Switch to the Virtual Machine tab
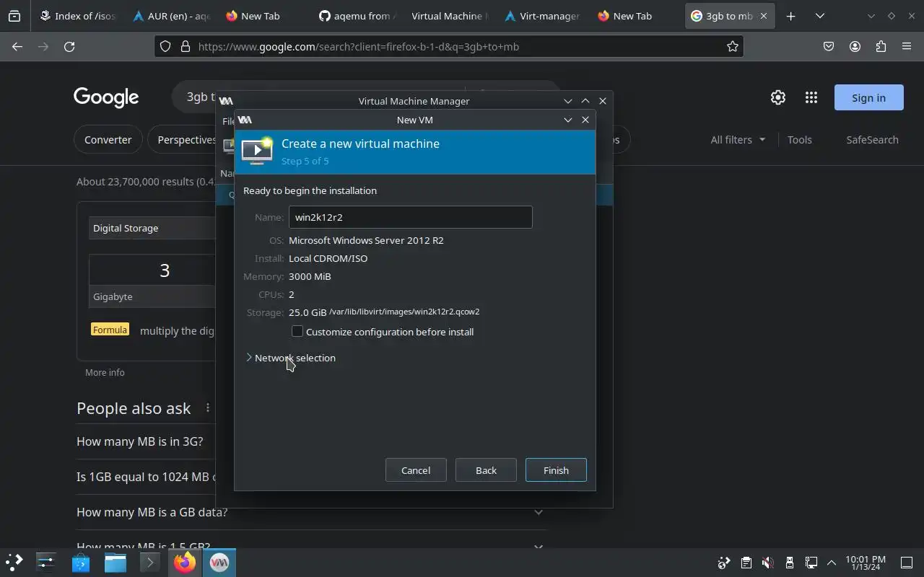The width and height of the screenshot is (924, 577). (x=449, y=16)
